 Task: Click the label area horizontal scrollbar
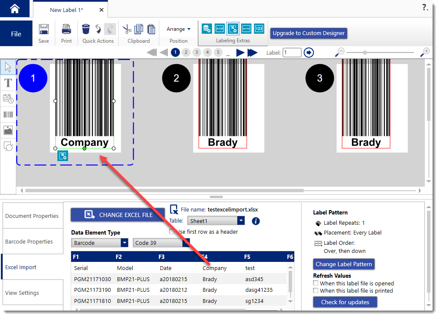point(164,191)
